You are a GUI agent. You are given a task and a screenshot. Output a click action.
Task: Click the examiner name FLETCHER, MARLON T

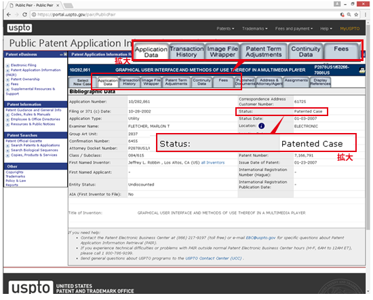pyautogui.click(x=149, y=126)
